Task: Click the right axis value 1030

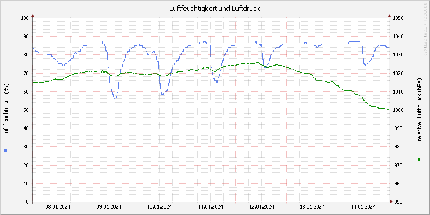Action: pyautogui.click(x=398, y=55)
